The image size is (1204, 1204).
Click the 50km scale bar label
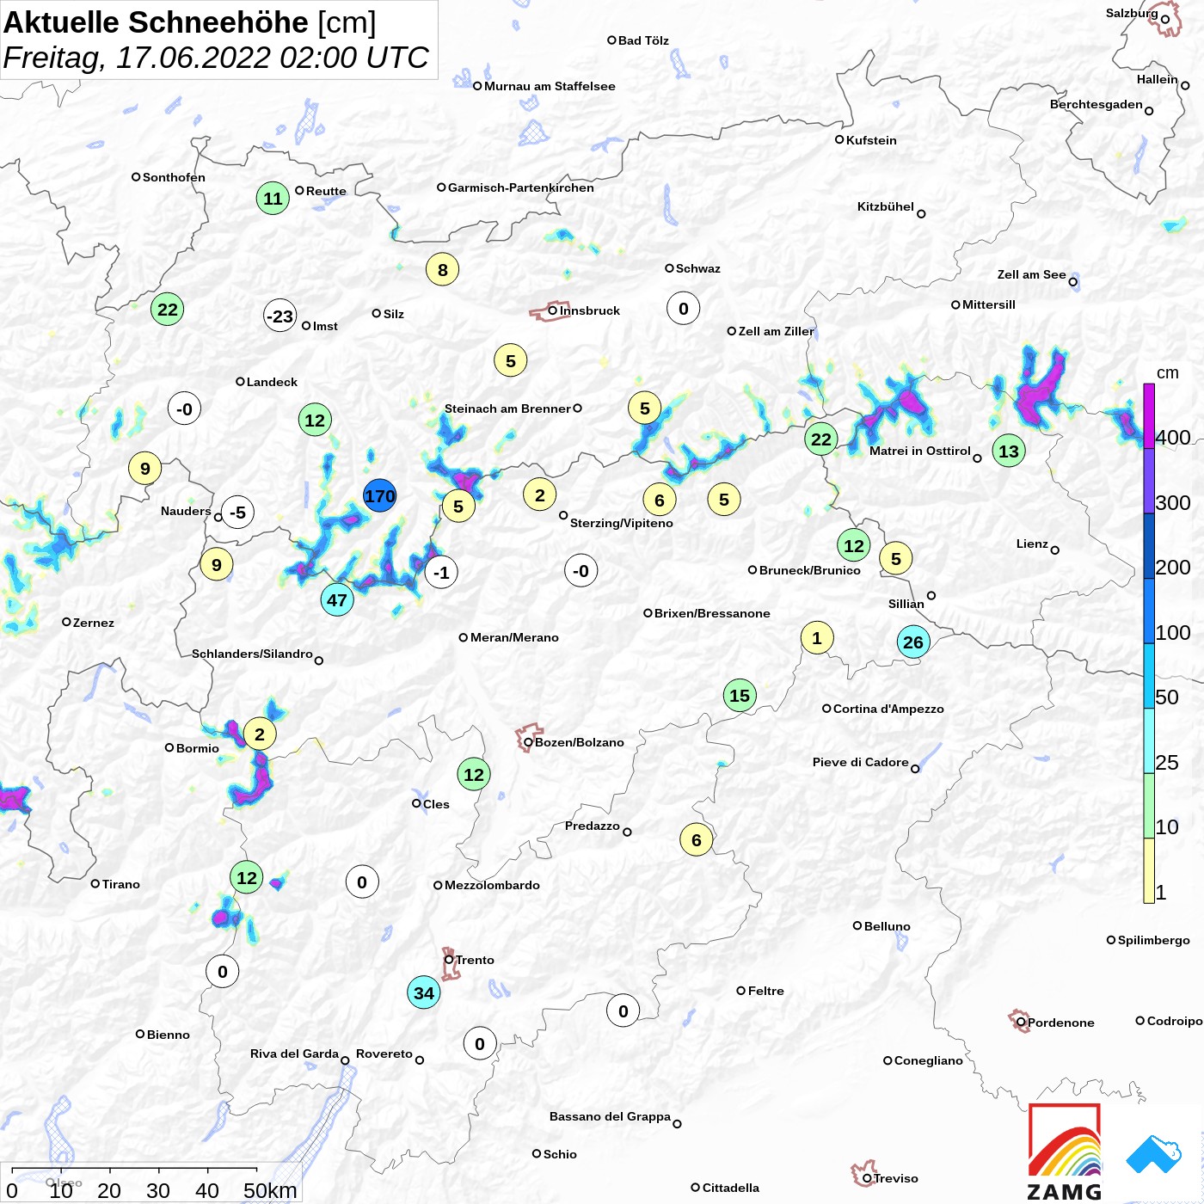(x=270, y=1190)
